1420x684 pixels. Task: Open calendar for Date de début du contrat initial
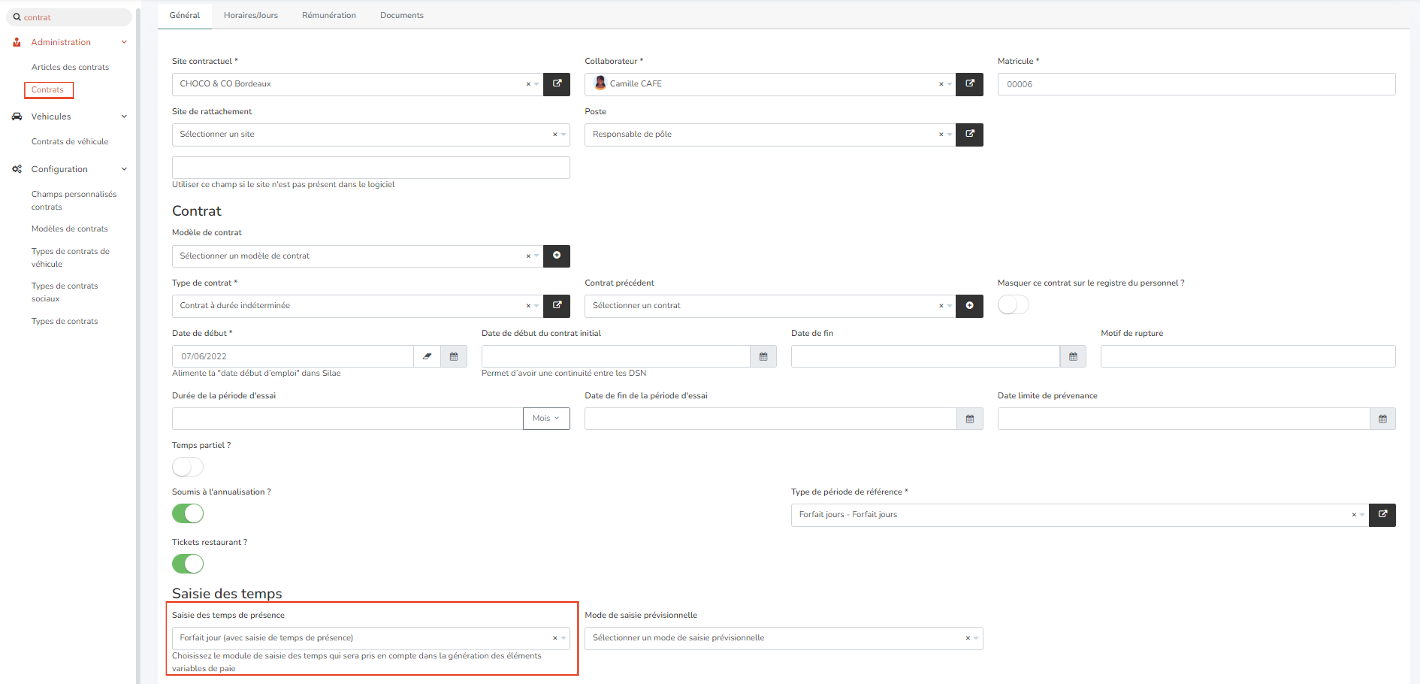[x=763, y=356]
